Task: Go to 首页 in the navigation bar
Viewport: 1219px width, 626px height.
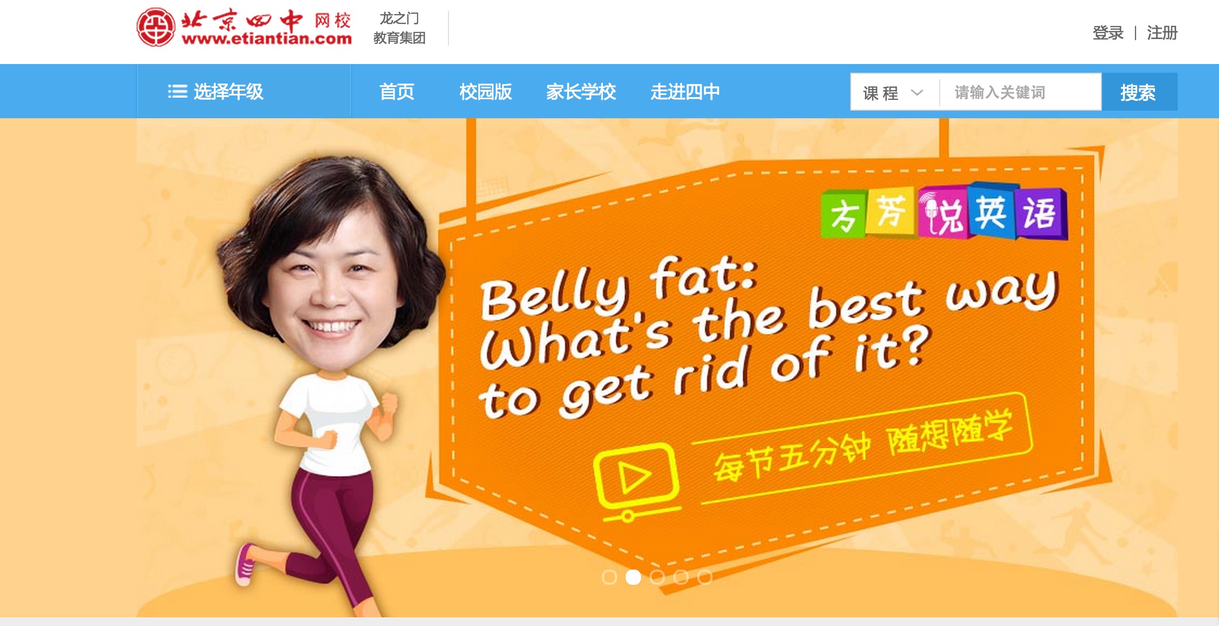Action: click(396, 92)
